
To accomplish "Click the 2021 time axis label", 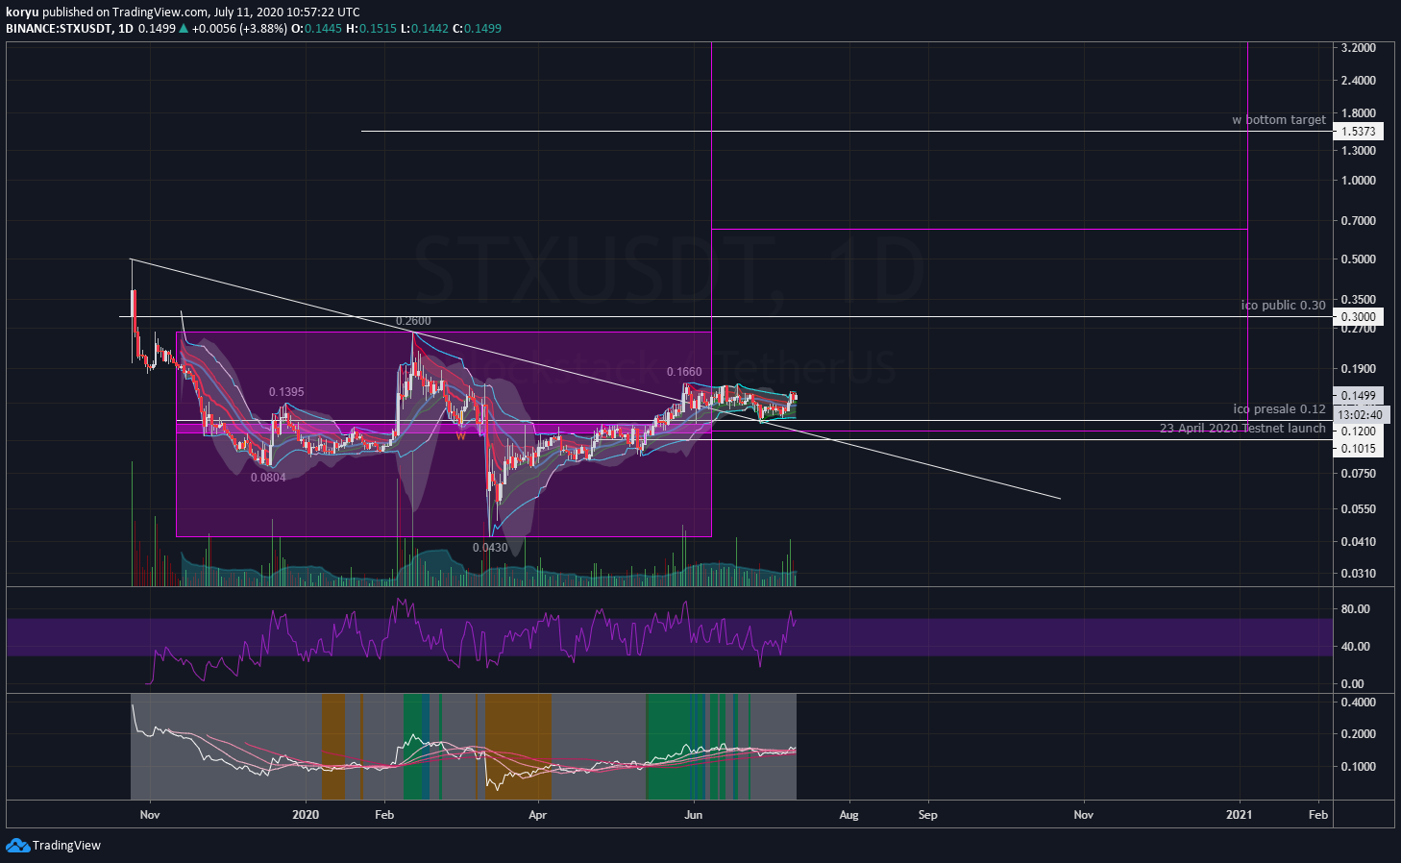I will [1240, 815].
